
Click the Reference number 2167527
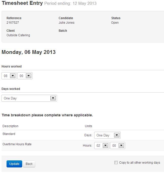[13, 23]
